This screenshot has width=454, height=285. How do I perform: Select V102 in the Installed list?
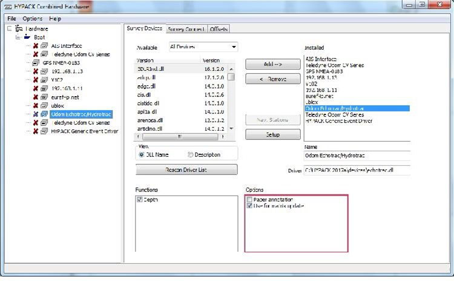[x=311, y=84]
